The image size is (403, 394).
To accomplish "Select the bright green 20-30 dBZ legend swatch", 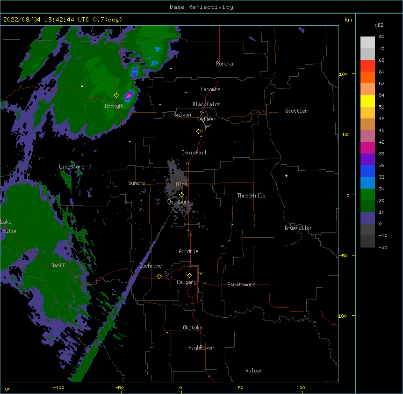I will coord(367,194).
